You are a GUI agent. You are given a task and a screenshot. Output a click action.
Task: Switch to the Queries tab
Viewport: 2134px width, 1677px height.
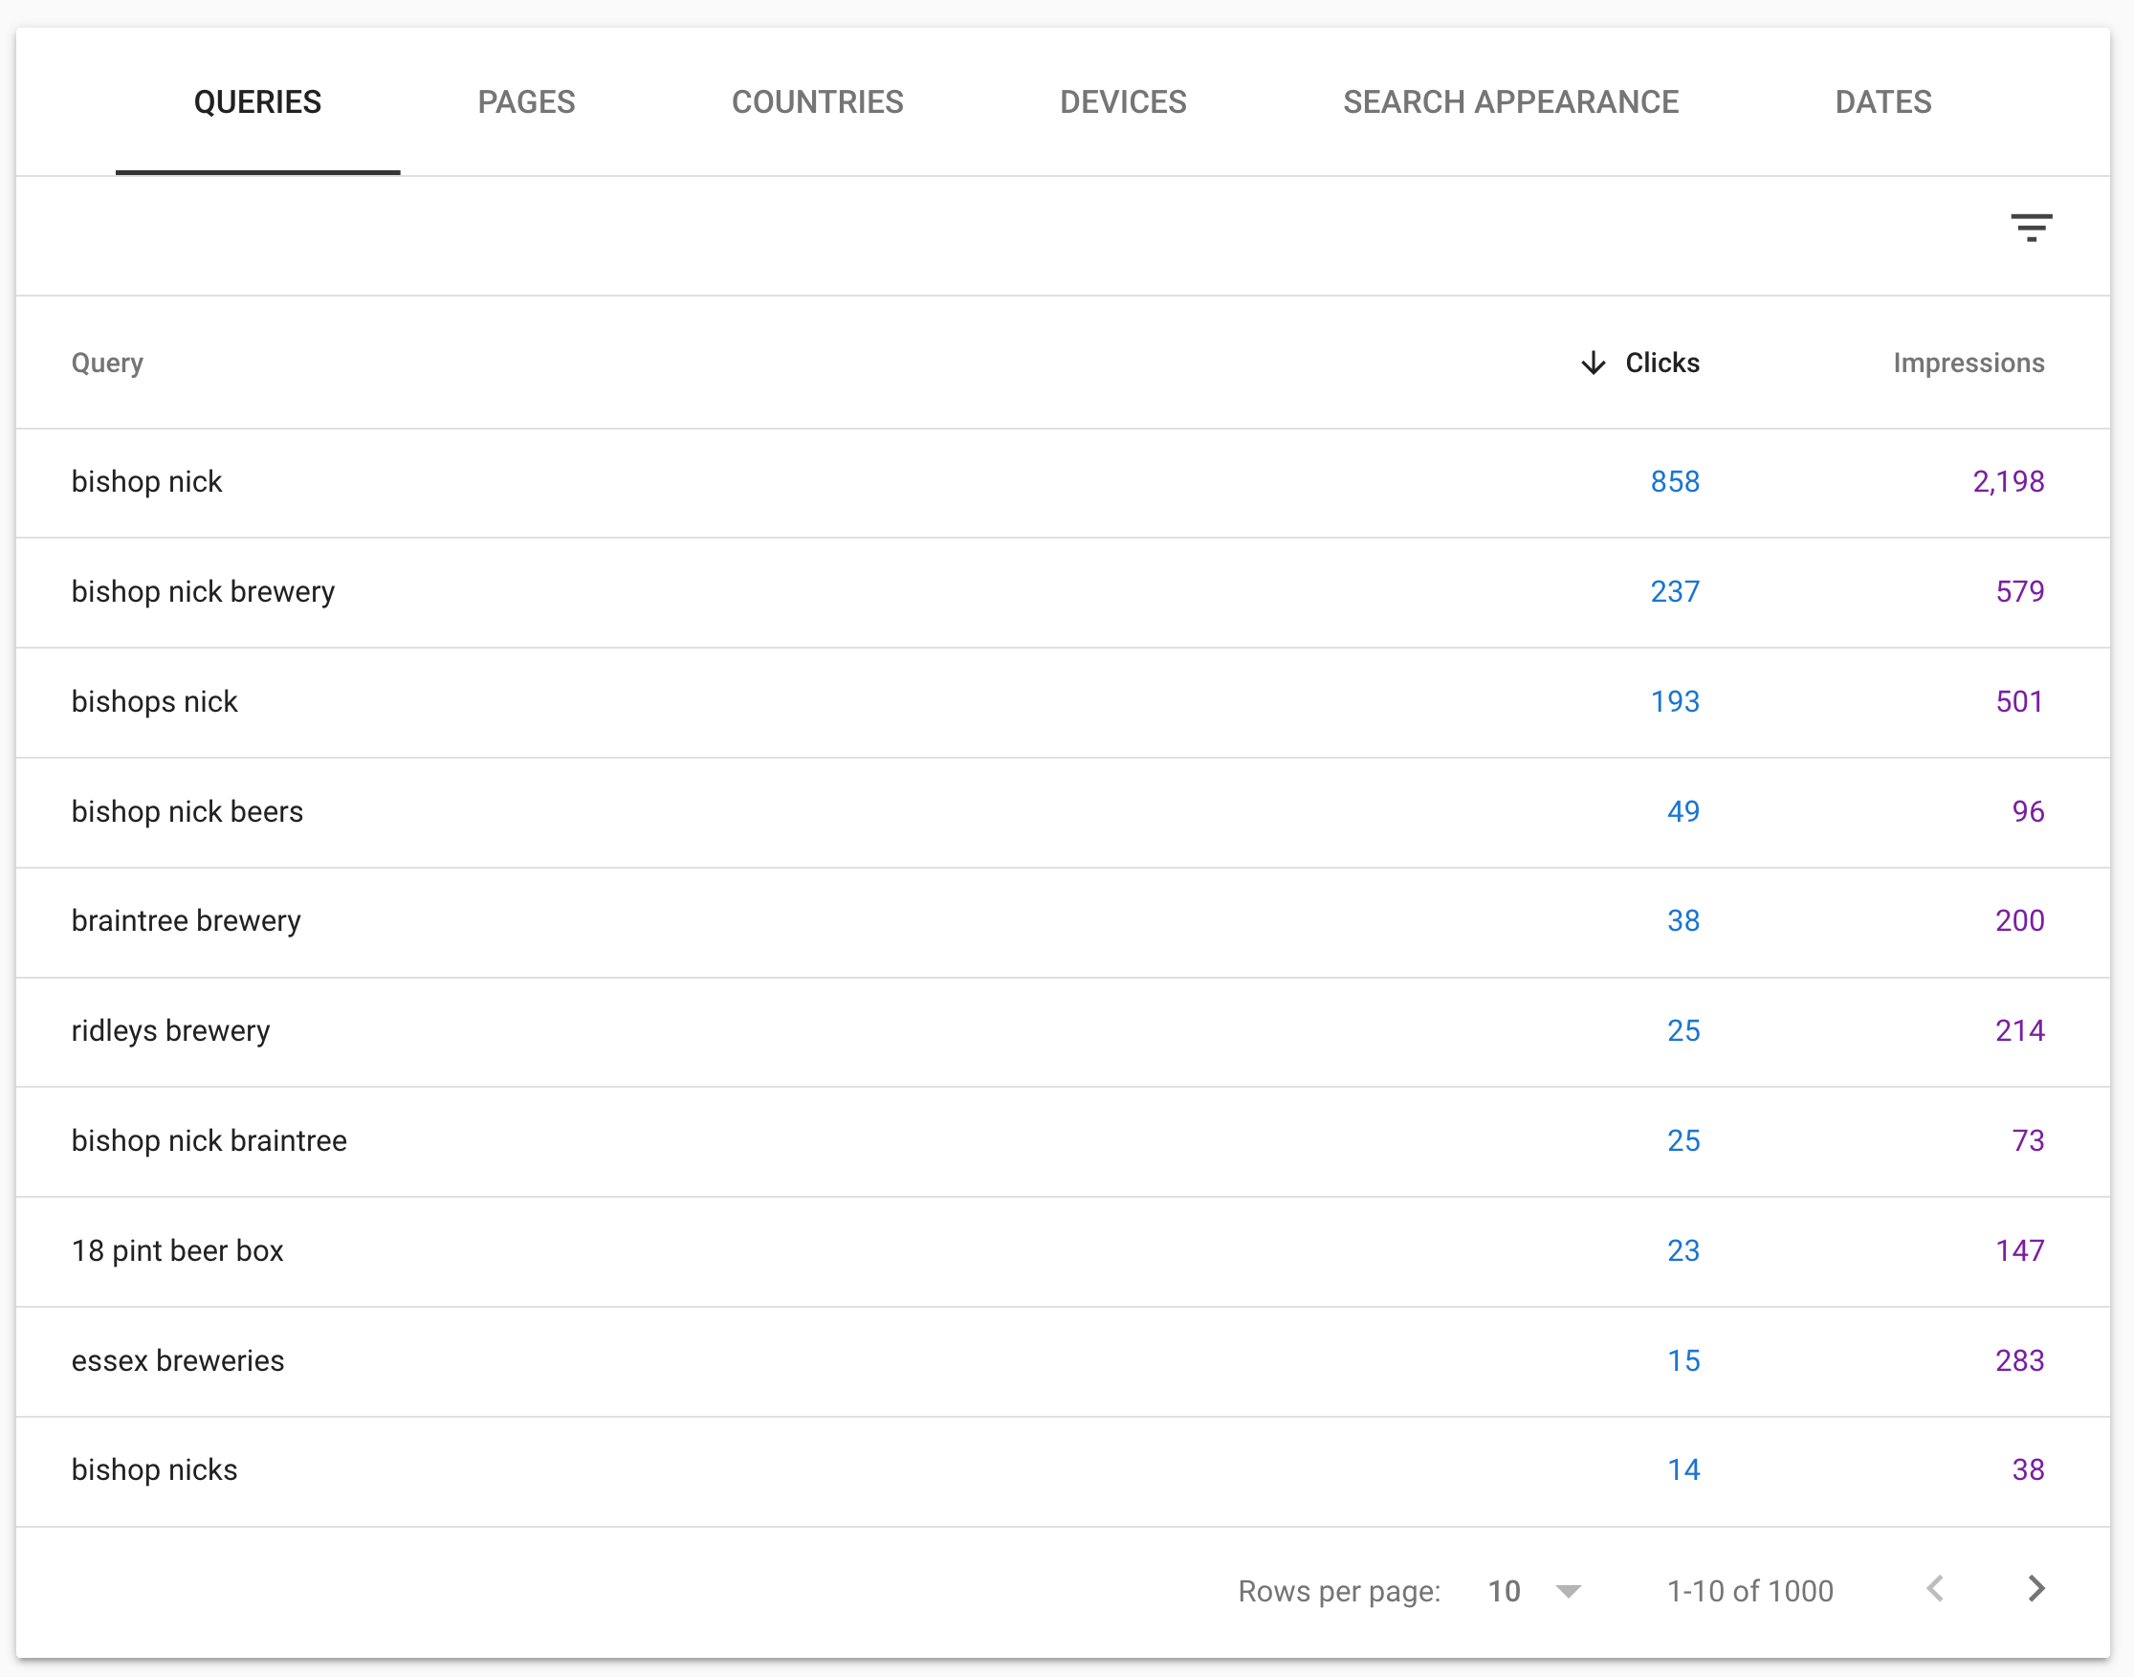point(257,102)
